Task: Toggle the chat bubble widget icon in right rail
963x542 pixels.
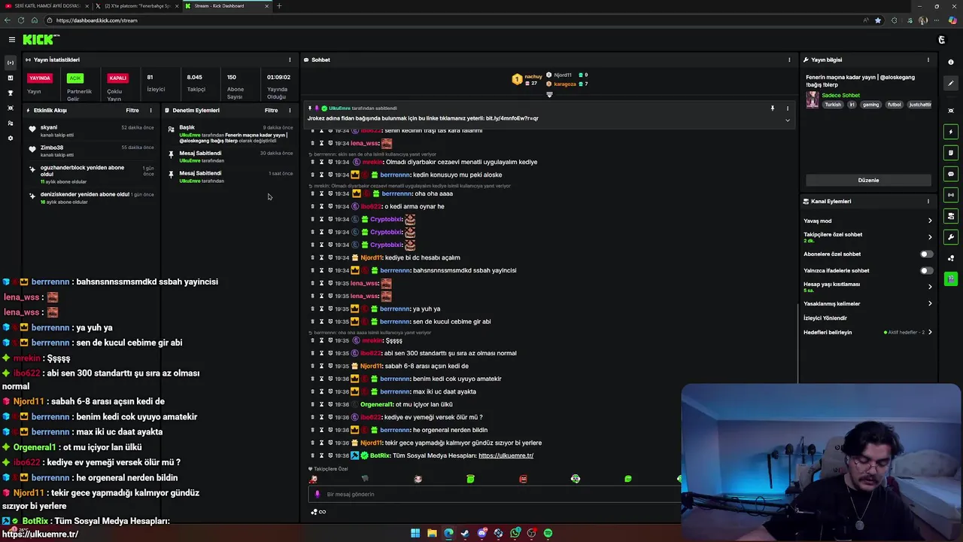Action: (x=951, y=174)
